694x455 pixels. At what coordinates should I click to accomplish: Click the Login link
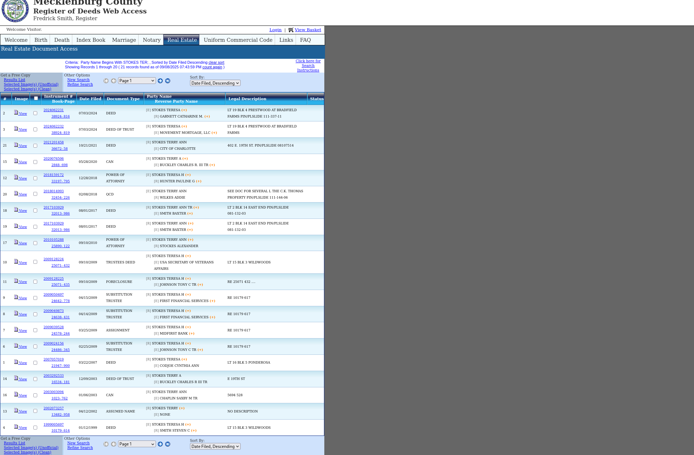pos(275,30)
